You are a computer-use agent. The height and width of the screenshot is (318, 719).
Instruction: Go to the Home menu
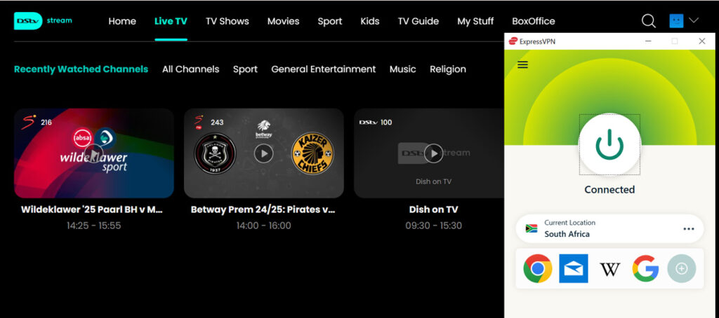click(x=122, y=21)
